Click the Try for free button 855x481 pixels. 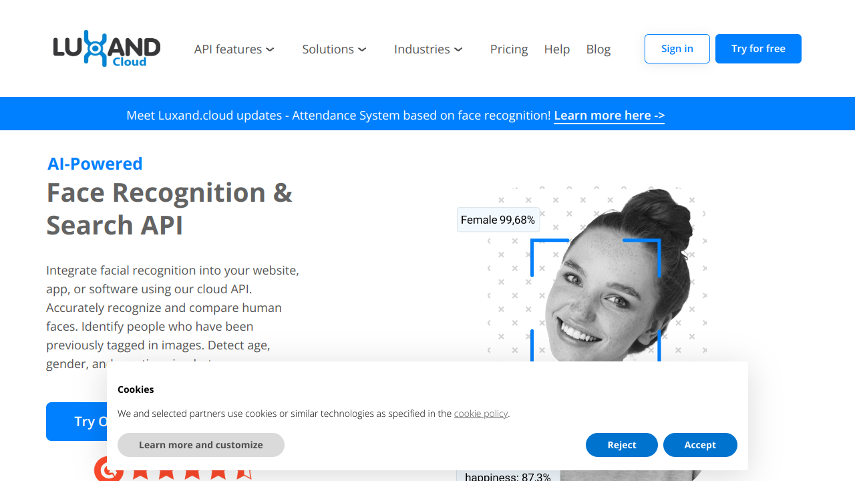pos(758,49)
